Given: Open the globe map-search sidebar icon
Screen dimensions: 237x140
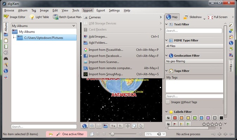Looking at the screenshot, I should pos(6,71).
